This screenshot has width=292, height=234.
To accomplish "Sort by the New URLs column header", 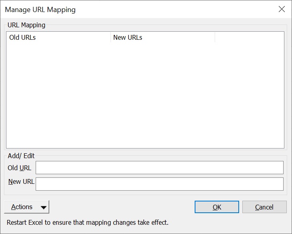I will pyautogui.click(x=163, y=37).
